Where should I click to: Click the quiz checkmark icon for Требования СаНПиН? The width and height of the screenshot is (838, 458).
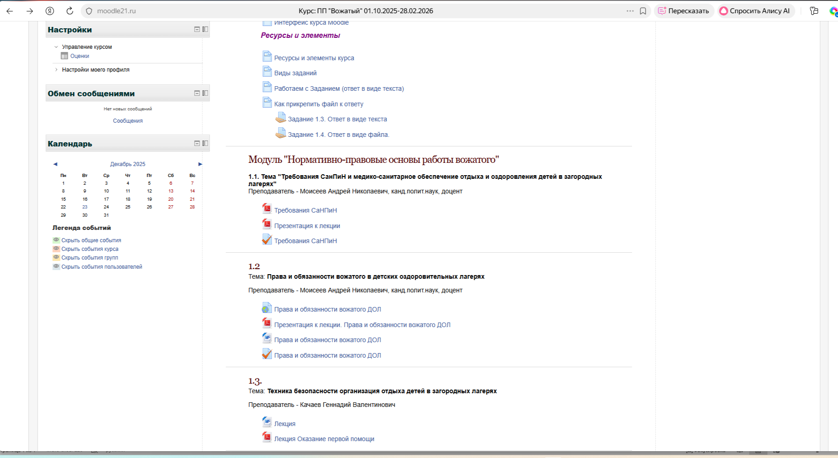tap(267, 239)
